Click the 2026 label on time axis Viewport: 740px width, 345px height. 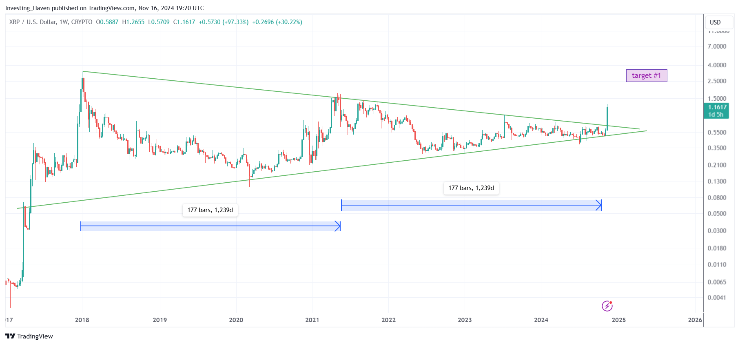click(x=695, y=320)
